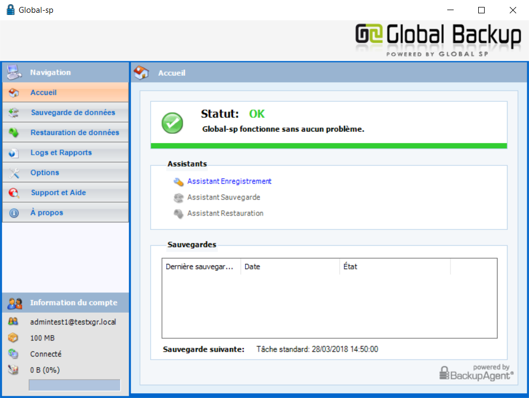Click the storage usage progress bar
The width and height of the screenshot is (529, 398).
pyautogui.click(x=75, y=385)
